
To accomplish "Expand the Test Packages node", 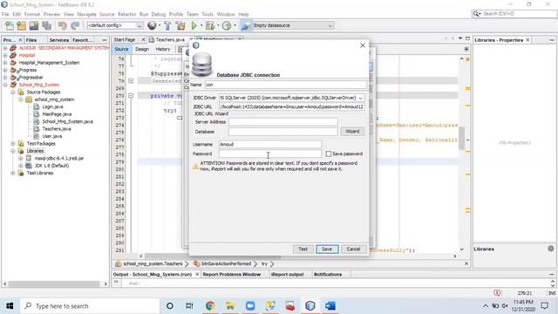I will 13,143.
